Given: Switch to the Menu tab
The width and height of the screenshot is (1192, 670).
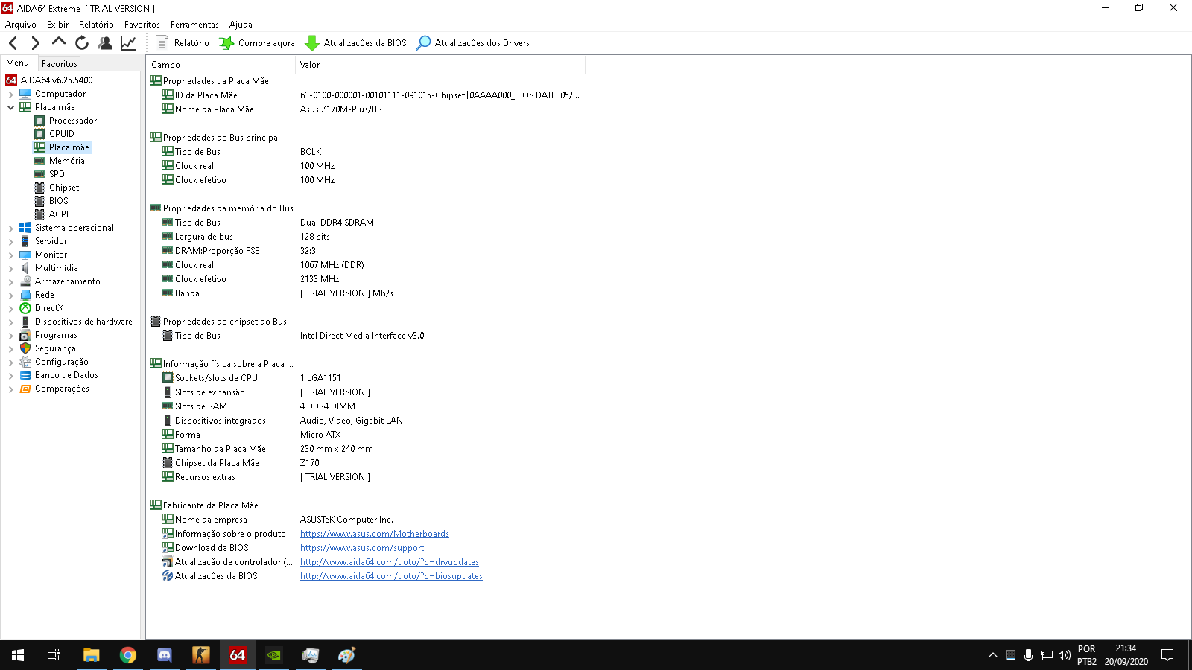Looking at the screenshot, I should click(18, 63).
